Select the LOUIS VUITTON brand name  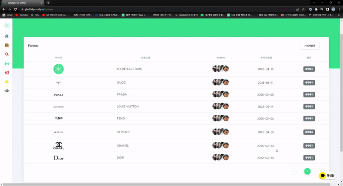point(128,107)
